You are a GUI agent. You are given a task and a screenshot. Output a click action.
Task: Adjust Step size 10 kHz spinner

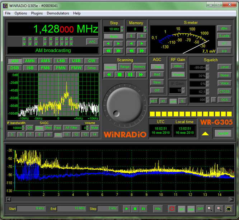122,29
